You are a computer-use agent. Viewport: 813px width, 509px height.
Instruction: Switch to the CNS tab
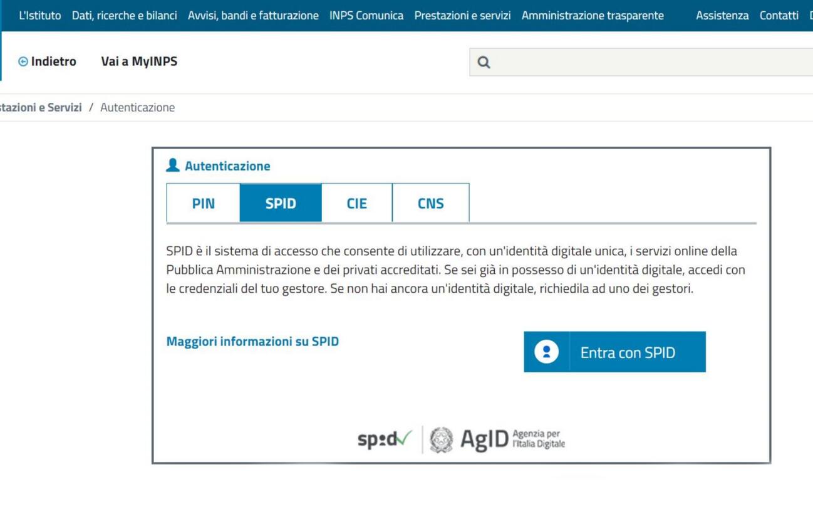click(431, 203)
